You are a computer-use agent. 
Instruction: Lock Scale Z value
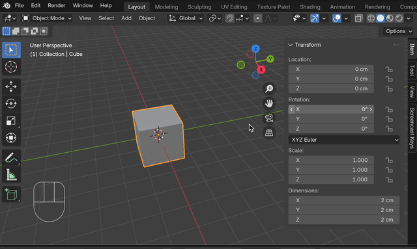click(x=389, y=179)
